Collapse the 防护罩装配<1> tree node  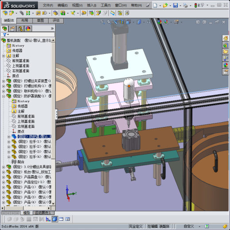click(x=4, y=96)
